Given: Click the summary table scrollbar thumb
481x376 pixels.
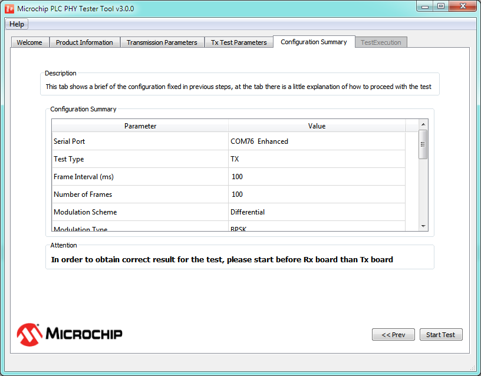Looking at the screenshot, I should tap(423, 144).
